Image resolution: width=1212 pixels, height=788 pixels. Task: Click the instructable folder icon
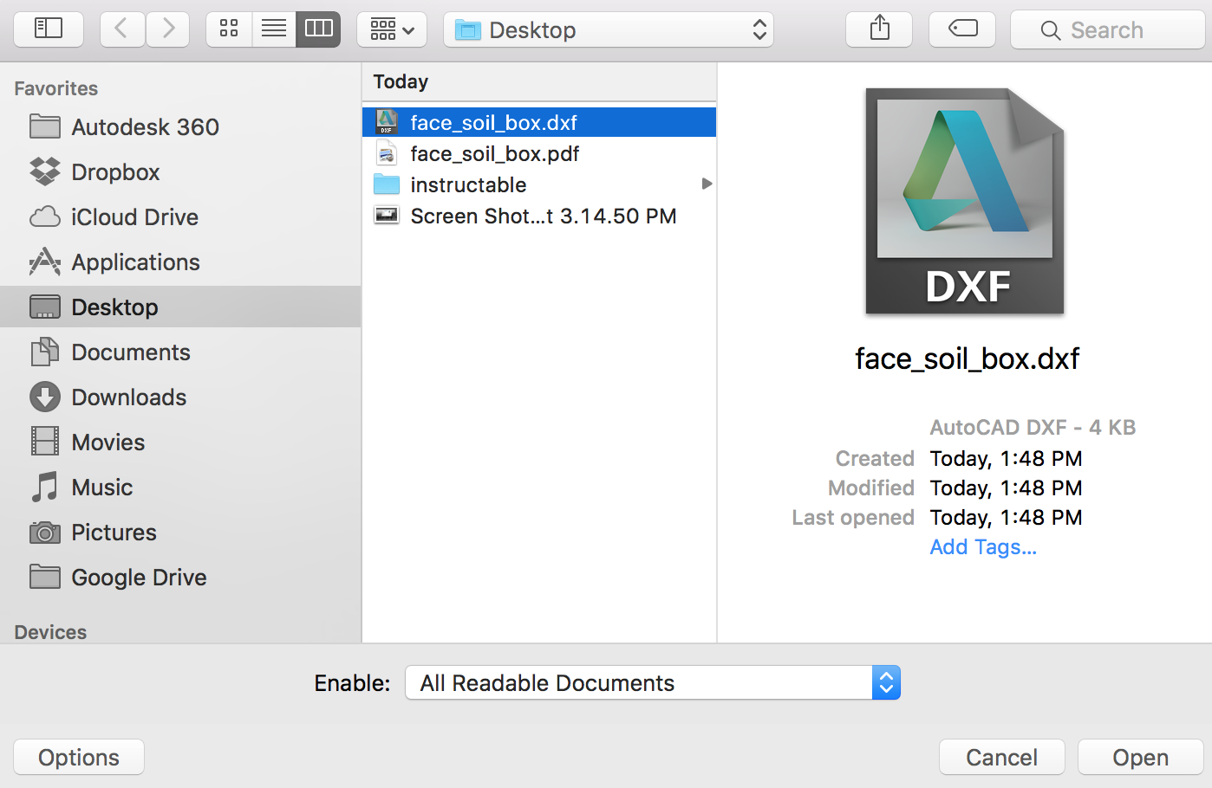(x=387, y=184)
